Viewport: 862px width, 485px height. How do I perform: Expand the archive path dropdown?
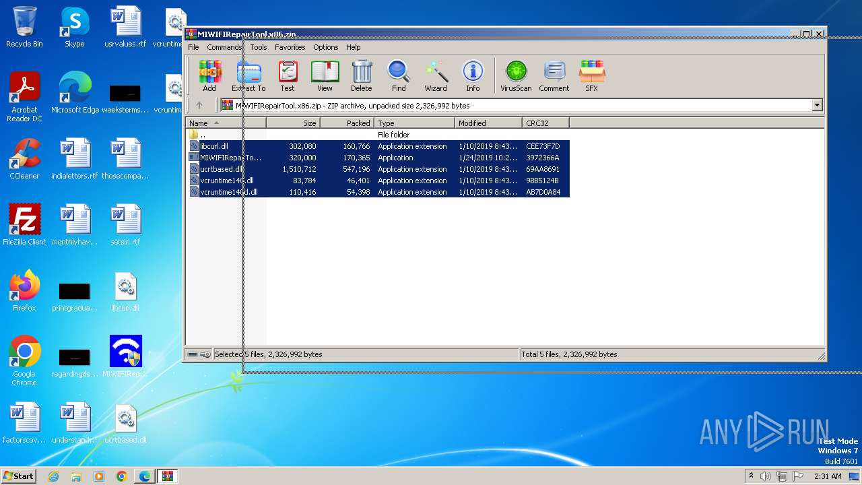click(x=818, y=105)
